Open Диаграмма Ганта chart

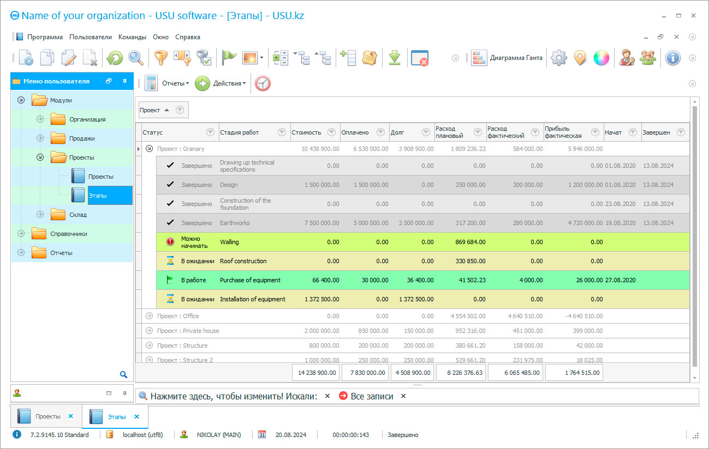coord(507,58)
